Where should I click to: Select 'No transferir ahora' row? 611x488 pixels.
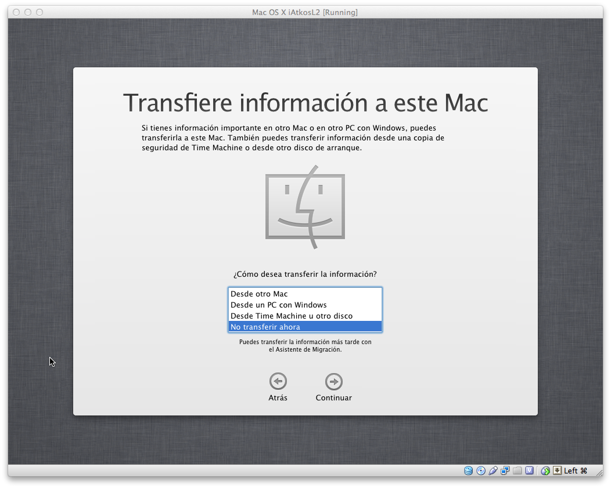(305, 327)
